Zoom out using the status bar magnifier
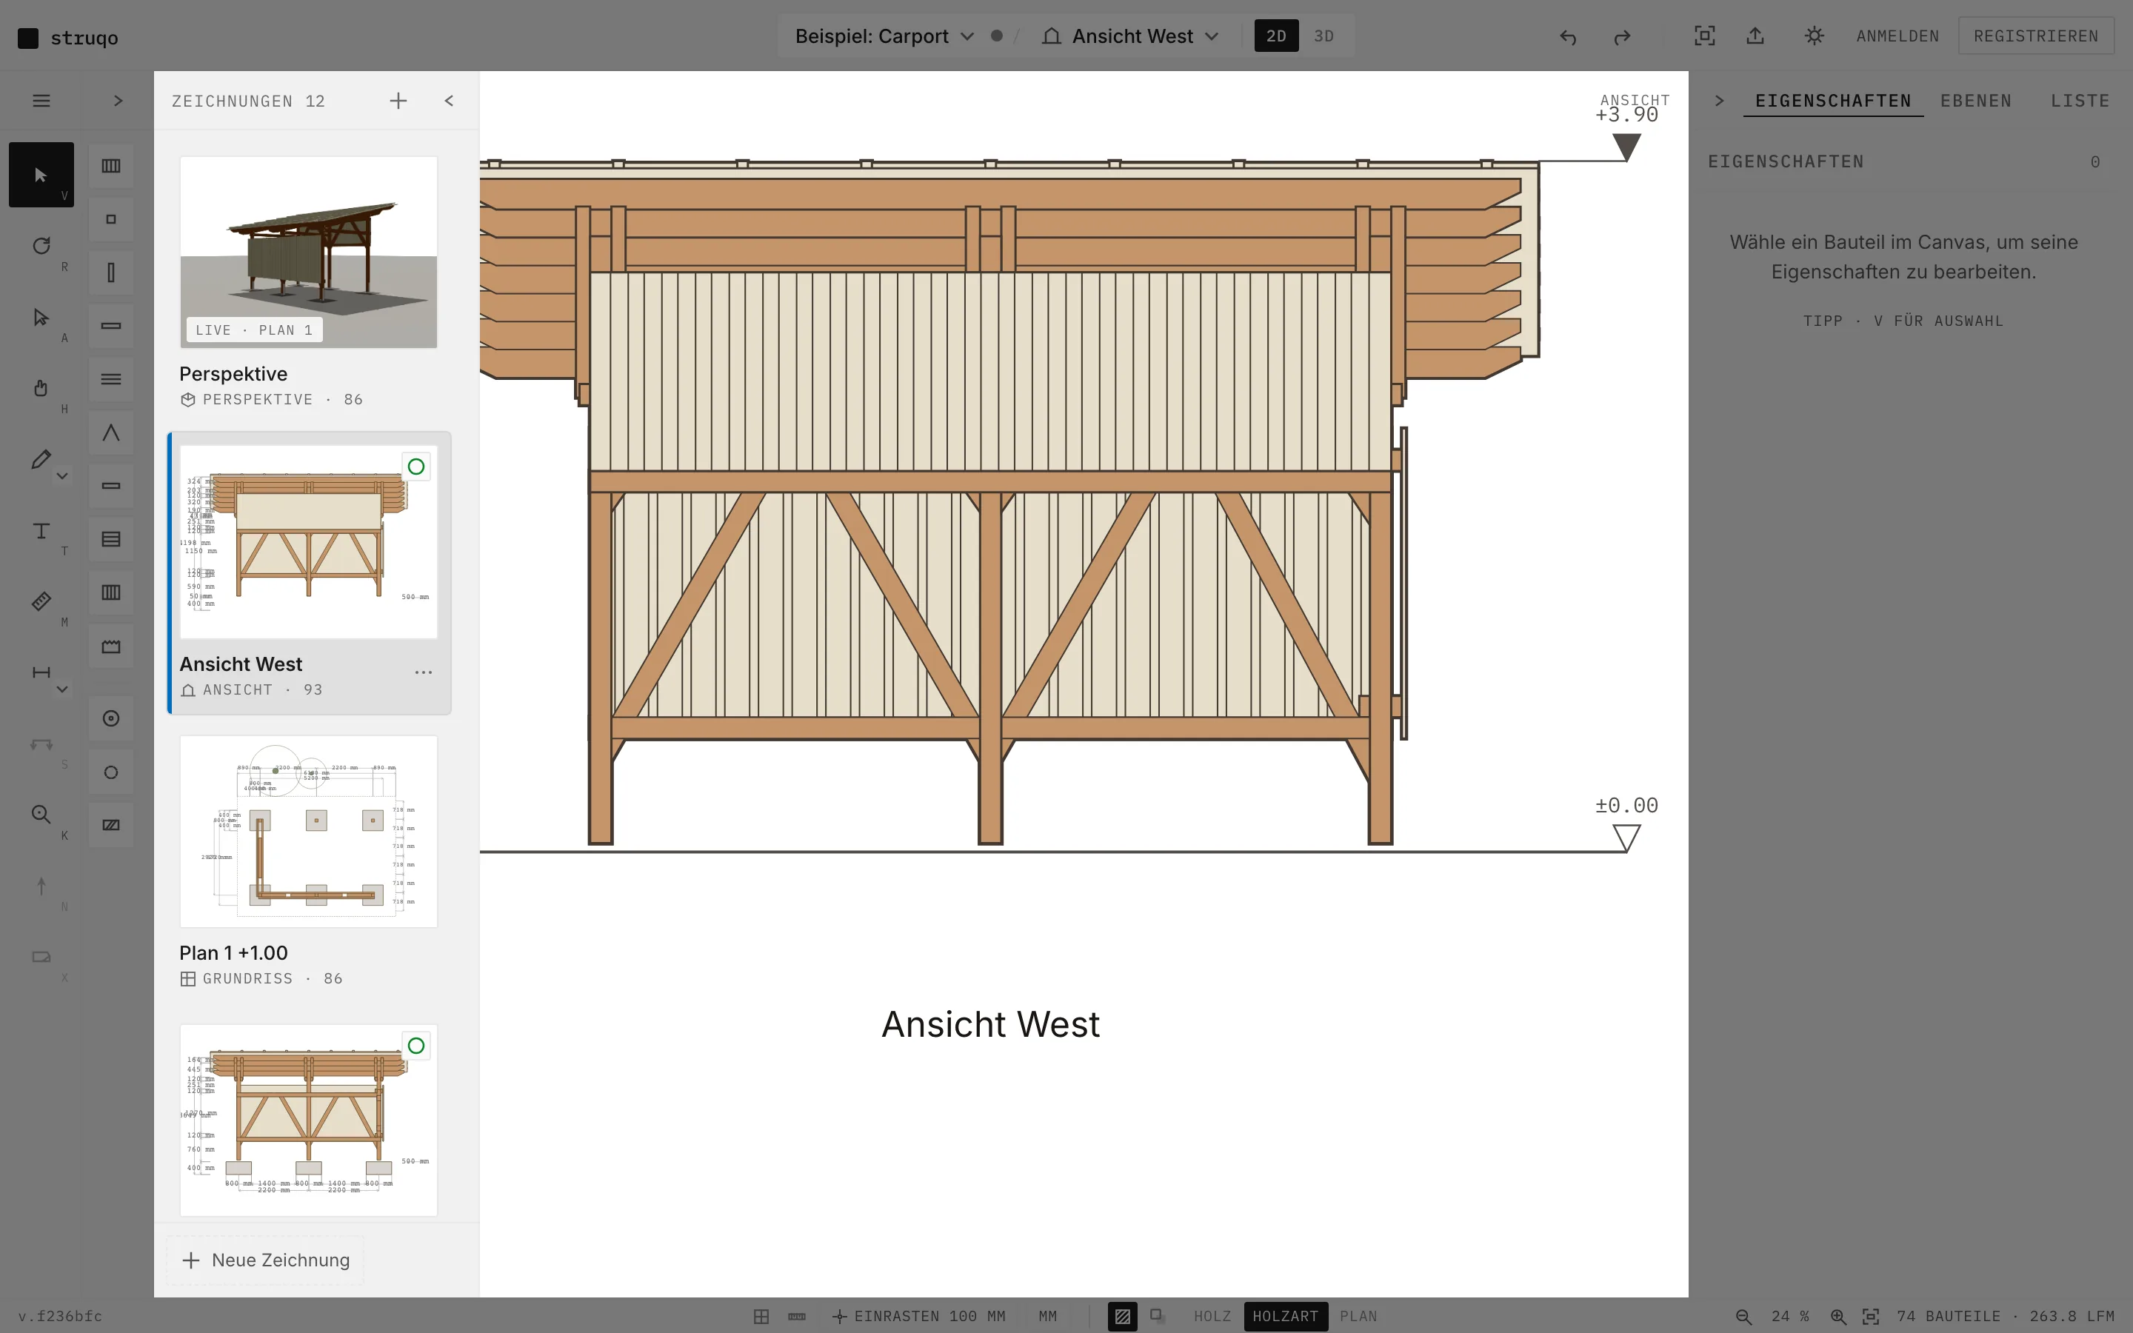2133x1333 pixels. [x=1743, y=1316]
